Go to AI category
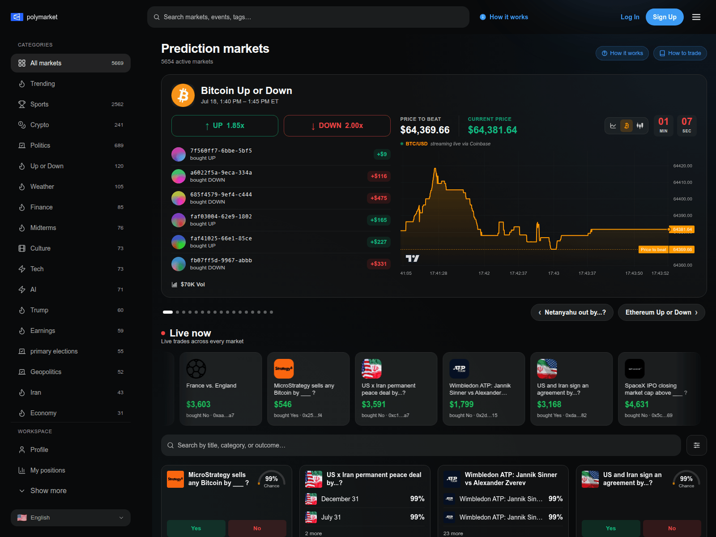 pyautogui.click(x=71, y=290)
